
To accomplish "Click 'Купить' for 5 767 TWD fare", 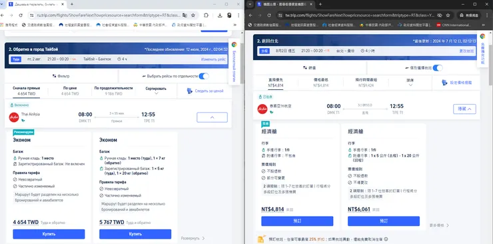I will pyautogui.click(x=135, y=234).
